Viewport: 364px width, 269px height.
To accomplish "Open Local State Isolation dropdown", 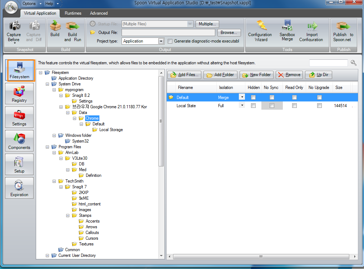I will (242, 105).
